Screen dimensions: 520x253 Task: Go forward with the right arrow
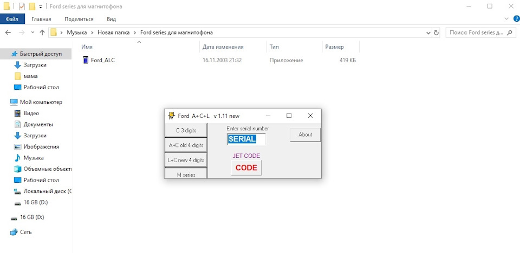pyautogui.click(x=22, y=32)
